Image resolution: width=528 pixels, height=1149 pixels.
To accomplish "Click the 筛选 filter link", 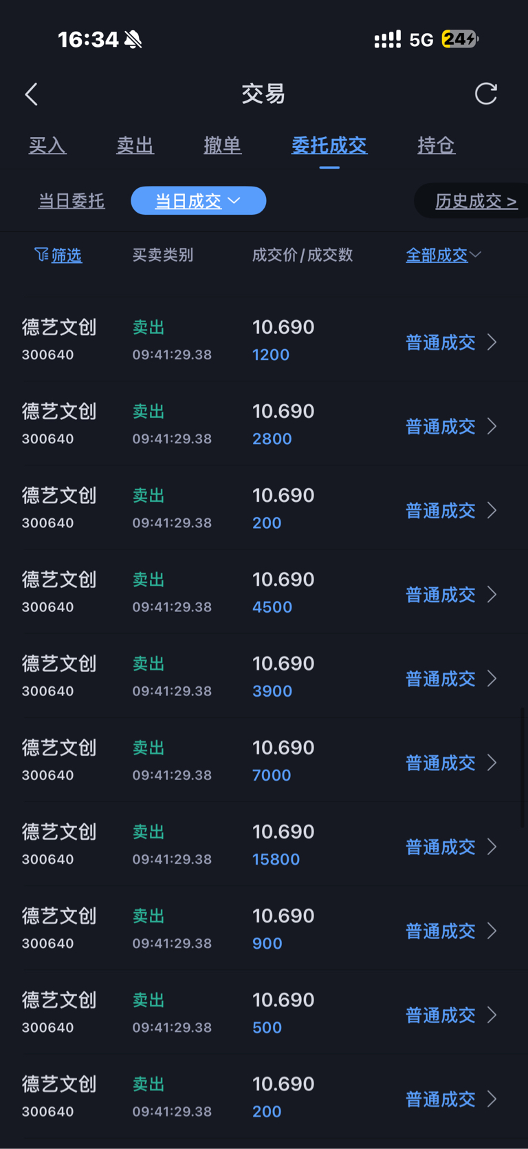I will click(67, 255).
